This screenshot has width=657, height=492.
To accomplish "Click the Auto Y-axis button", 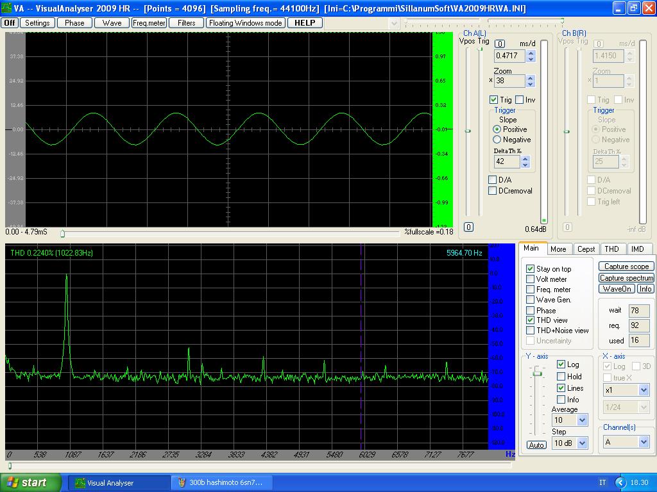I will click(536, 445).
